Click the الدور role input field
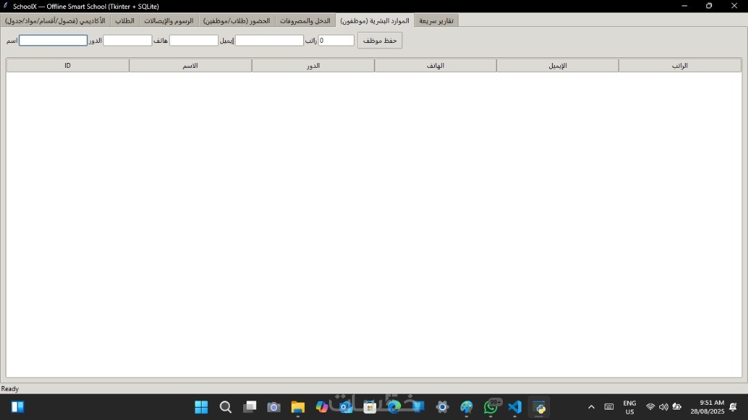The width and height of the screenshot is (748, 420). point(127,41)
